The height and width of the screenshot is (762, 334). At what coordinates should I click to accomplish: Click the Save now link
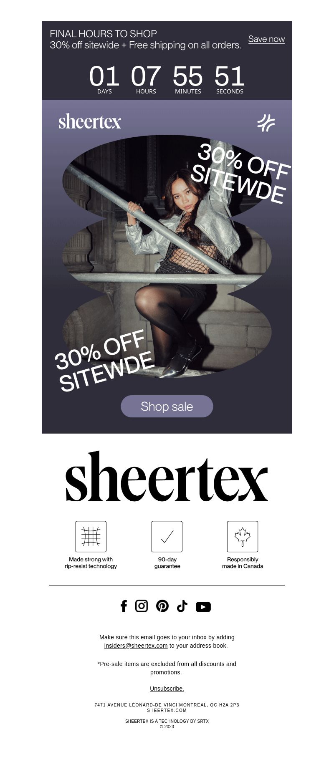pyautogui.click(x=266, y=39)
